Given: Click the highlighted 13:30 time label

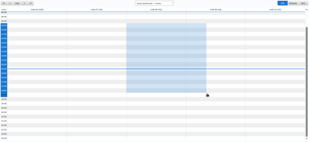Looking at the screenshot, I should tap(4, 51).
